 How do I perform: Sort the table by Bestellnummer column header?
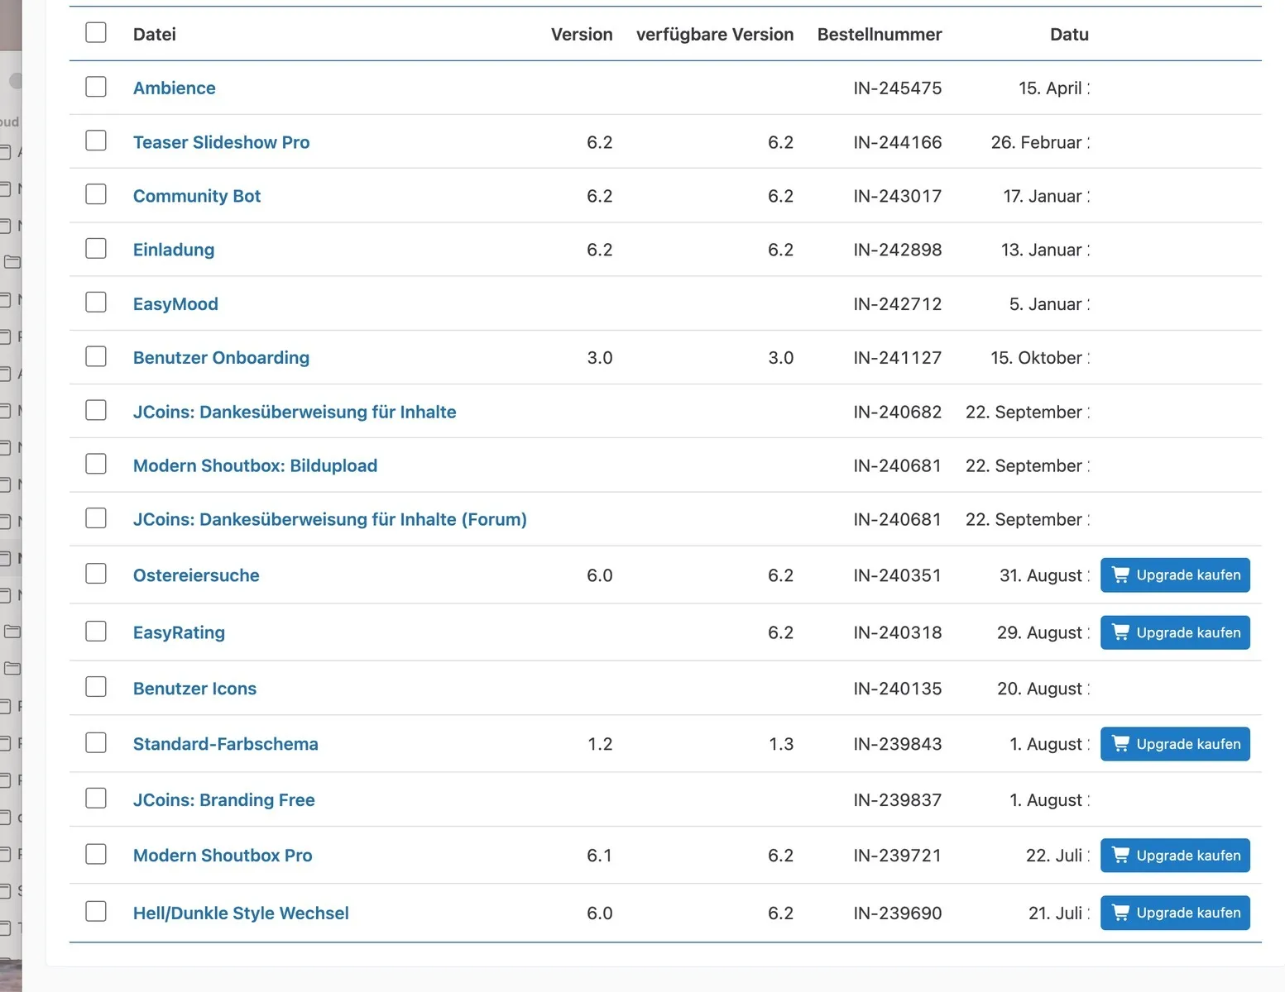click(880, 34)
